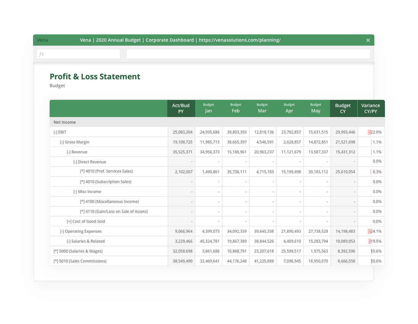Collapse the Revenue row

[68, 152]
